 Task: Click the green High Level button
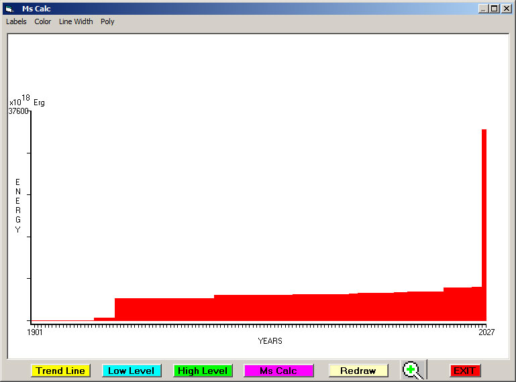tap(203, 371)
